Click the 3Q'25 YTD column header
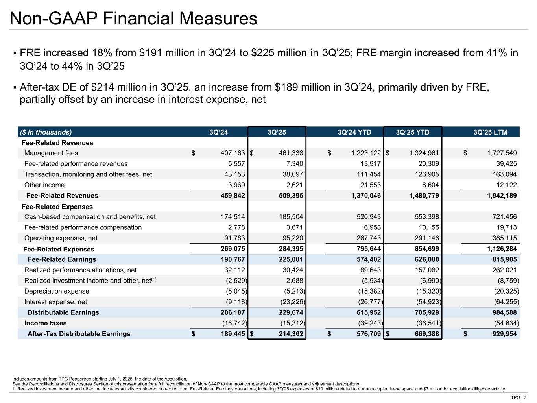537x403 pixels. [413, 132]
